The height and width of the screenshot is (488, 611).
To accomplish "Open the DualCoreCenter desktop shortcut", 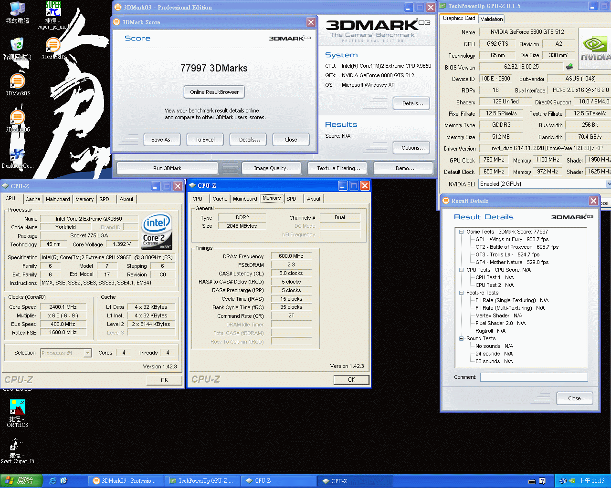I will point(17,157).
